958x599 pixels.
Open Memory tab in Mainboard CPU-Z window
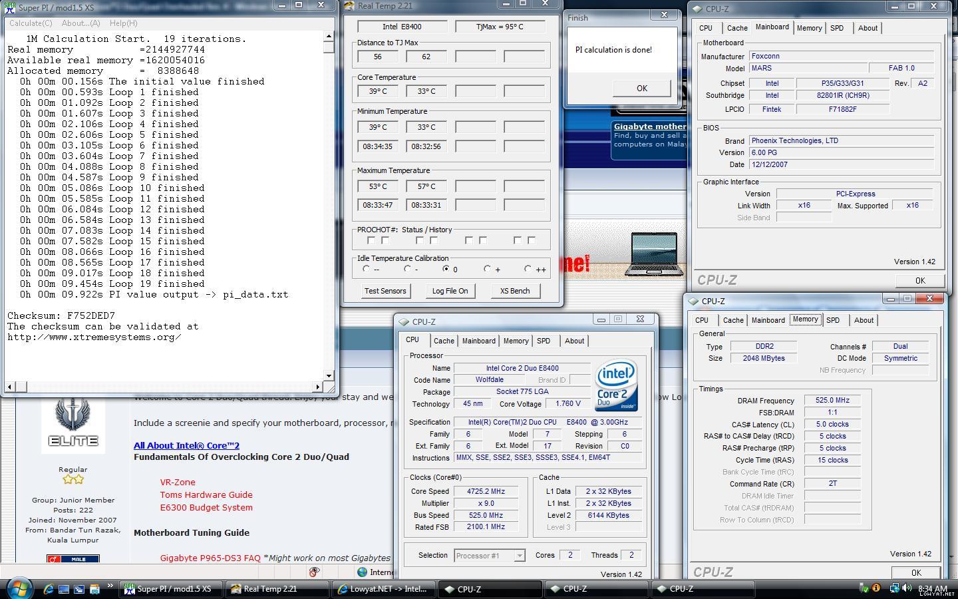coord(809,28)
